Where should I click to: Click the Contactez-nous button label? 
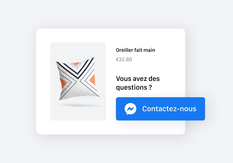pos(169,109)
